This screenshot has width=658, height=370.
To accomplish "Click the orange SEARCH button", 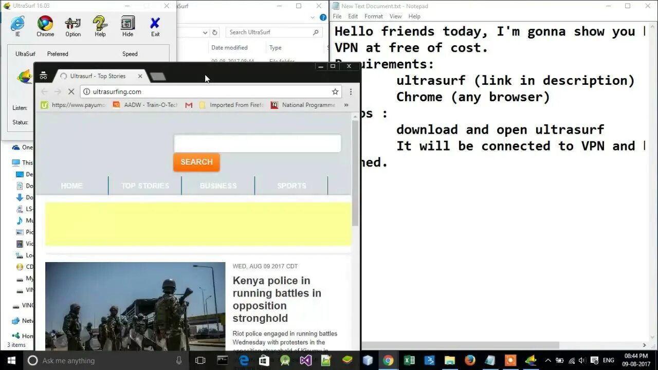I will 196,162.
